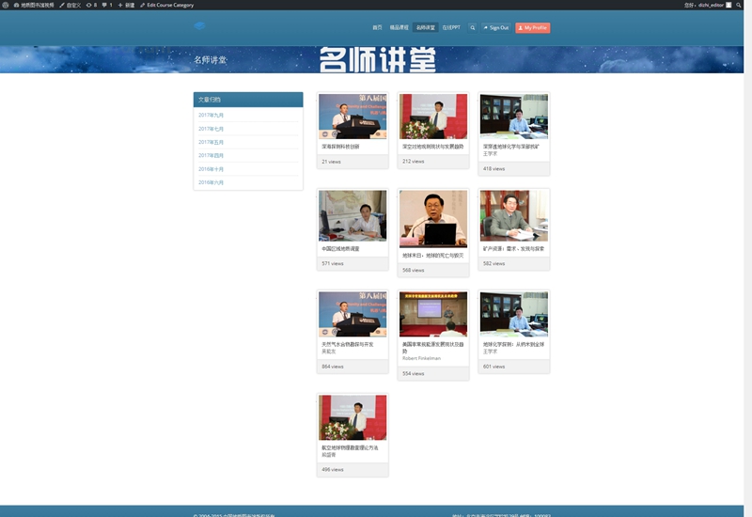752x517 pixels.
Task: Open the 2016年十月 archive link
Action: coord(211,168)
